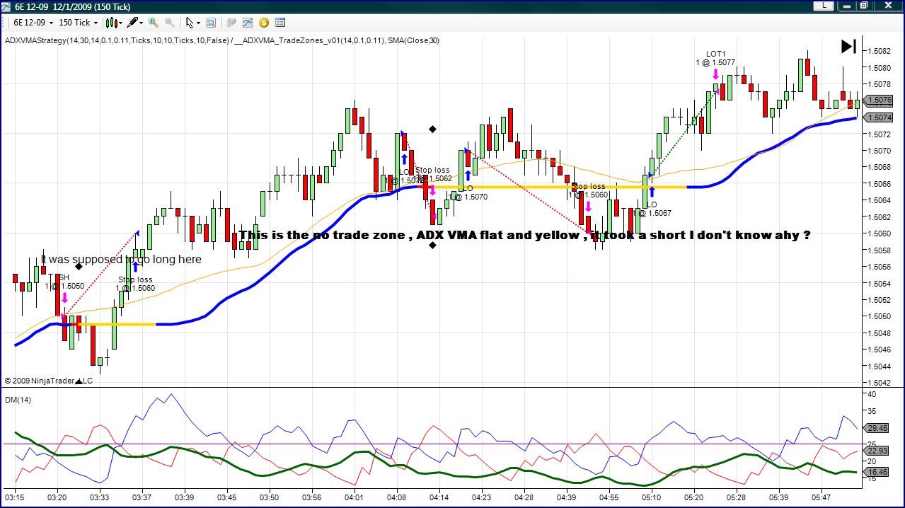Click the greyed chart trader icon
Screen dimensions: 905x508
coord(231,23)
